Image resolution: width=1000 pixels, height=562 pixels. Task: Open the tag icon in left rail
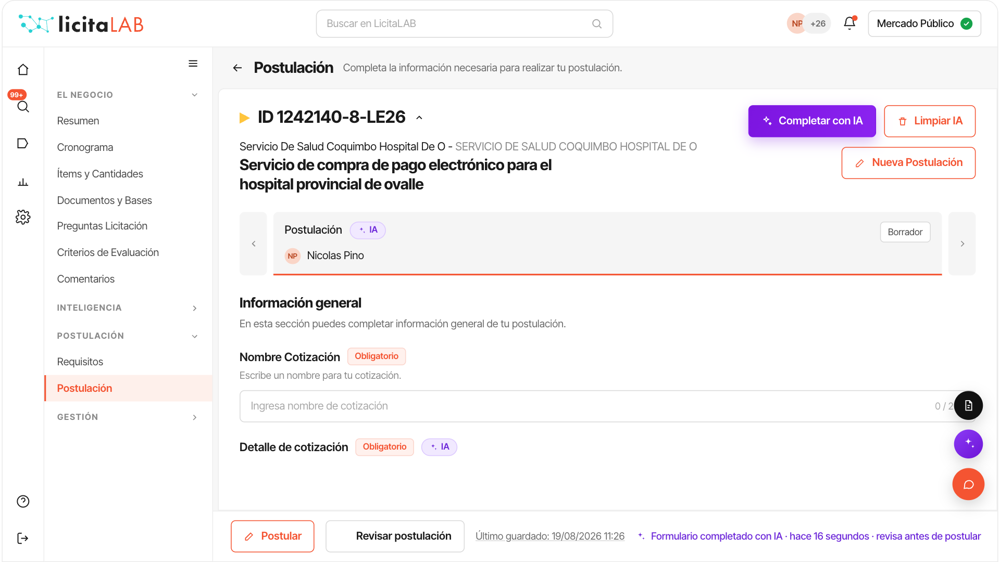(x=23, y=144)
